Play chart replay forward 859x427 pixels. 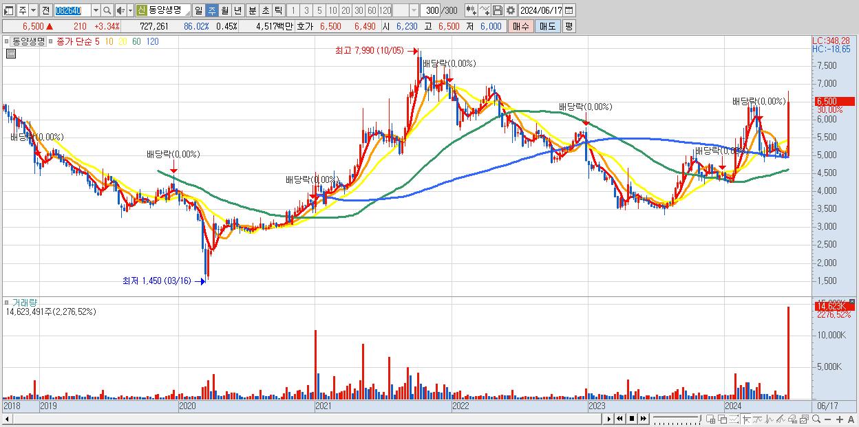[608, 419]
